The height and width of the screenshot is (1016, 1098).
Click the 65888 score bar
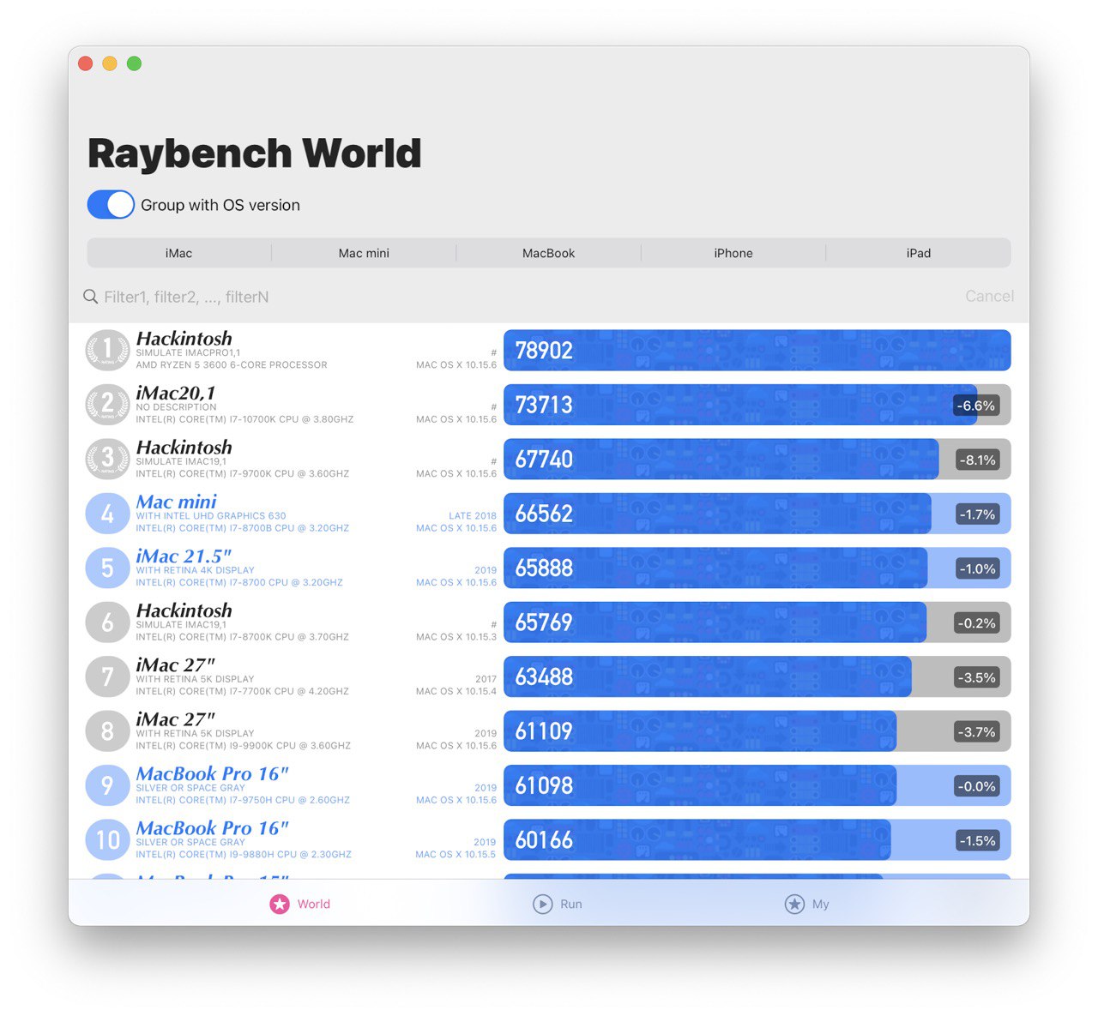757,568
